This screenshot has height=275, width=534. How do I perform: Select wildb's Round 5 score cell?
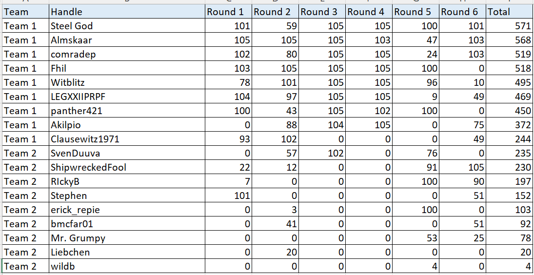pos(415,266)
